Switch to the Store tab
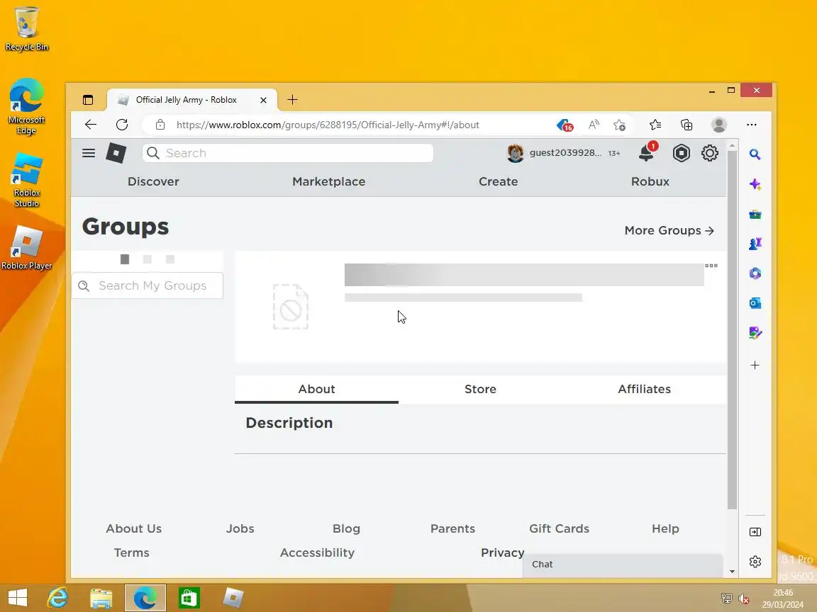 click(x=480, y=390)
